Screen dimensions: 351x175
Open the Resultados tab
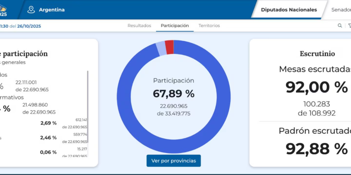139,26
